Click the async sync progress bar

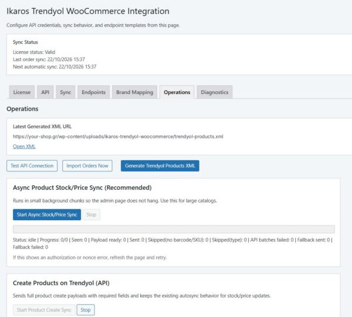click(174, 230)
